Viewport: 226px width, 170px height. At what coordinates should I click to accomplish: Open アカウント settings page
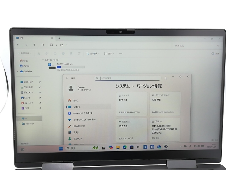click(x=88, y=138)
